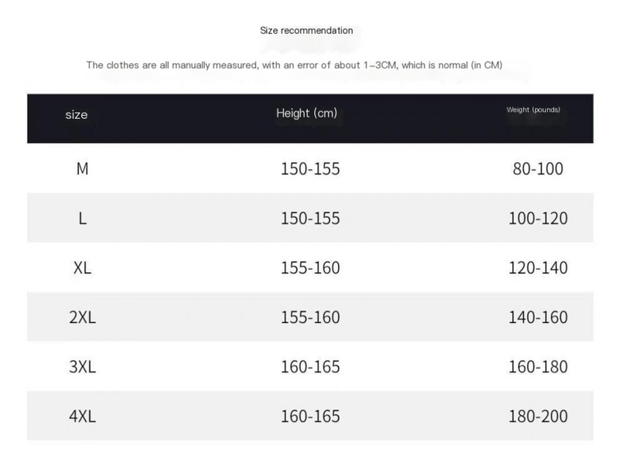Image resolution: width=619 pixels, height=466 pixels.
Task: Select the "size" column header
Action: (77, 115)
